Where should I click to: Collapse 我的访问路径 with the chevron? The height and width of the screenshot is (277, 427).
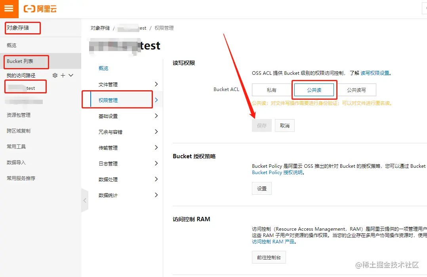(x=71, y=75)
